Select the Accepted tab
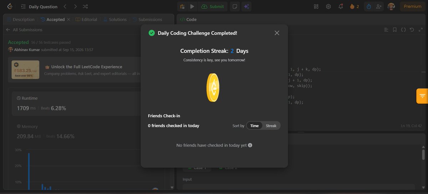This screenshot has width=428, height=194. pyautogui.click(x=53, y=20)
